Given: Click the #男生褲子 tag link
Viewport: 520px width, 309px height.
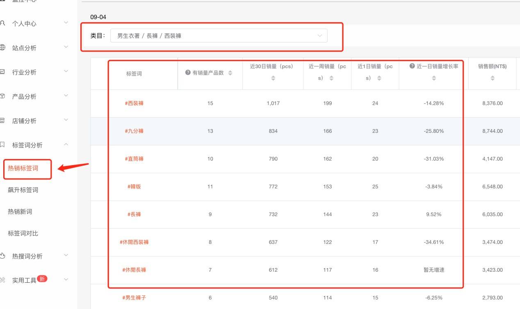Looking at the screenshot, I should click(x=134, y=298).
